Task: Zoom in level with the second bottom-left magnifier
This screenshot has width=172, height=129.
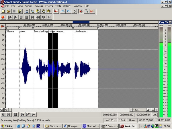Action: click(x=6, y=110)
